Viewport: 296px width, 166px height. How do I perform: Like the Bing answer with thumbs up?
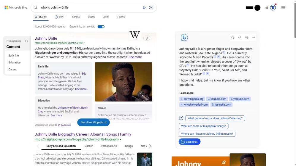(232, 38)
